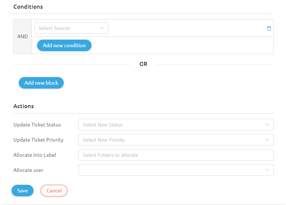Delete the condition with the trash icon

click(269, 28)
